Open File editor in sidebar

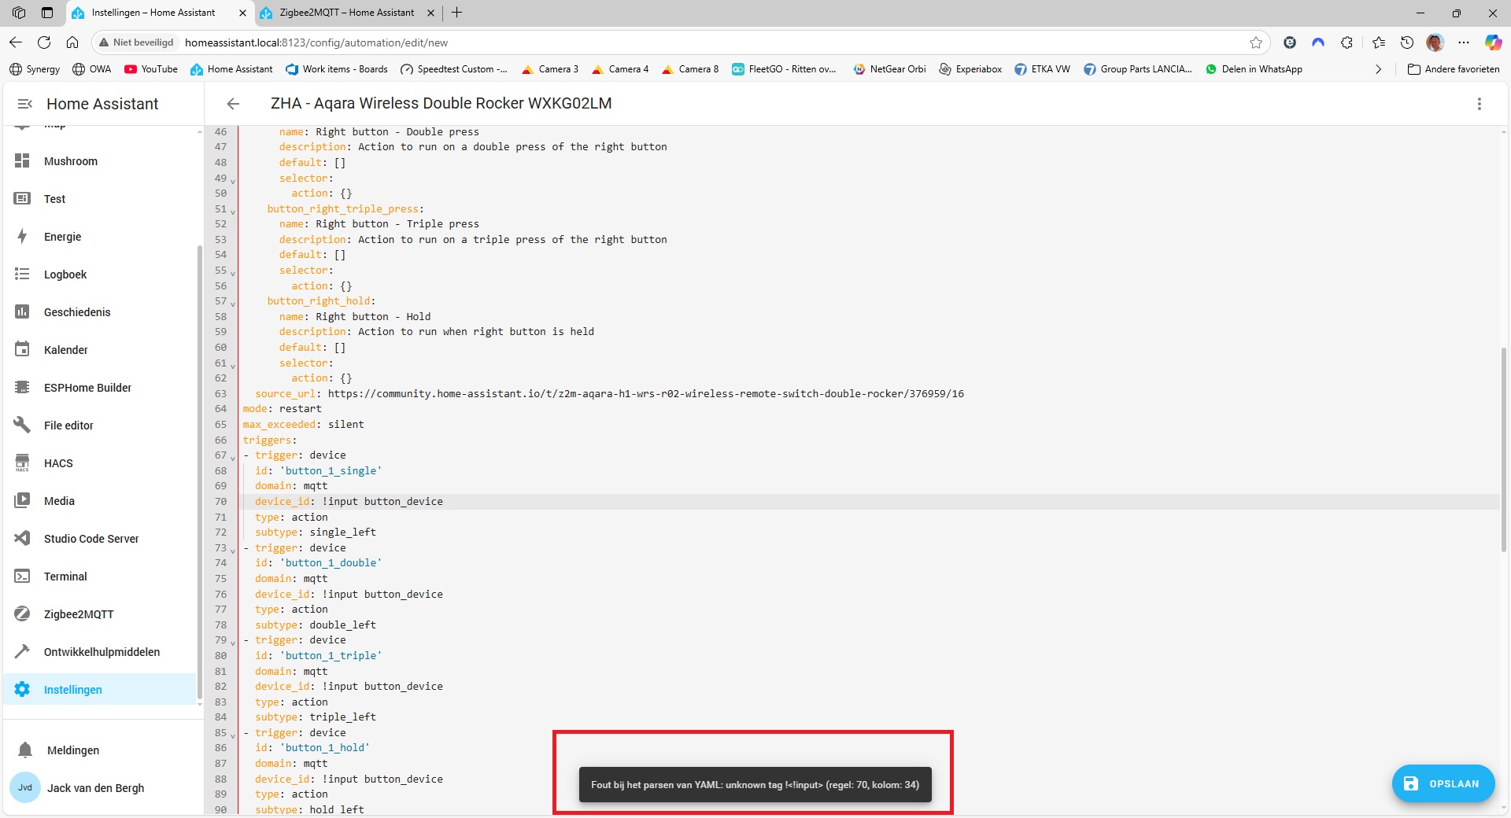pyautogui.click(x=100, y=426)
